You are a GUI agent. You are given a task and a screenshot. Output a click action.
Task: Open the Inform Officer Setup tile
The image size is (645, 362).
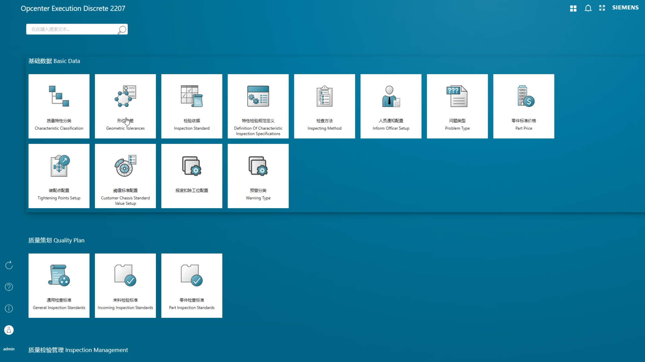tap(391, 106)
